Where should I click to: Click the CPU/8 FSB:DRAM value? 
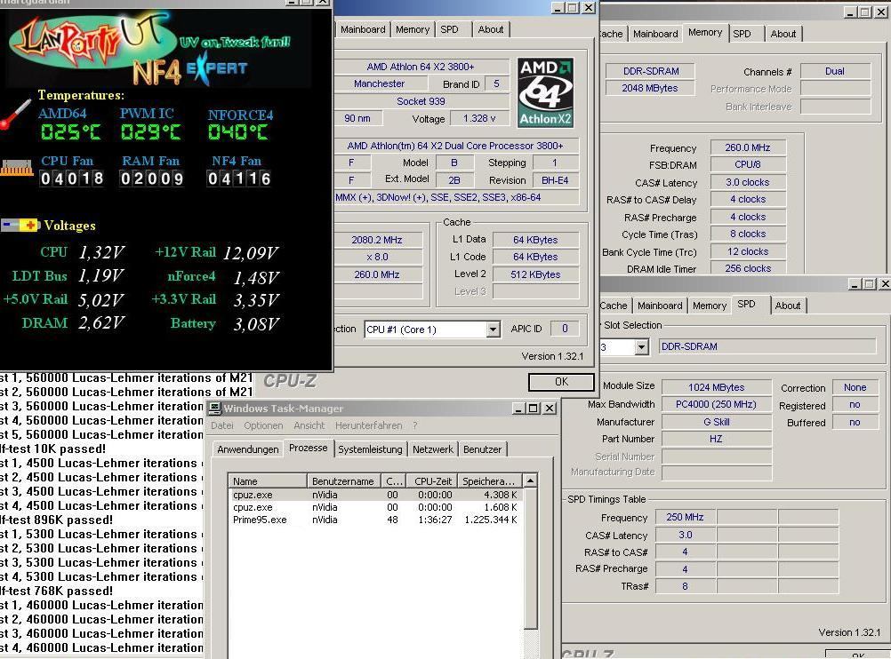point(747,164)
